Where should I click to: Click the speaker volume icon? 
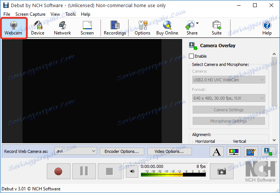click(x=132, y=171)
